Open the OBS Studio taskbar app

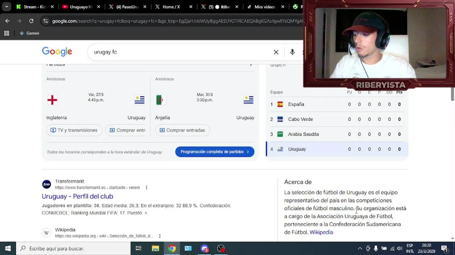tap(221, 249)
